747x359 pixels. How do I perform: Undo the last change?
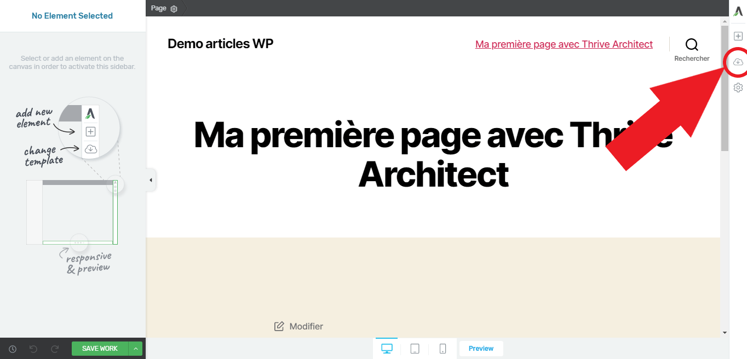pos(33,349)
